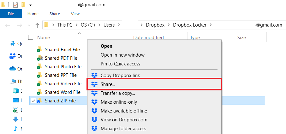Click the Properties checkmark icon in the title bar
The image size is (286, 134).
(15, 5)
